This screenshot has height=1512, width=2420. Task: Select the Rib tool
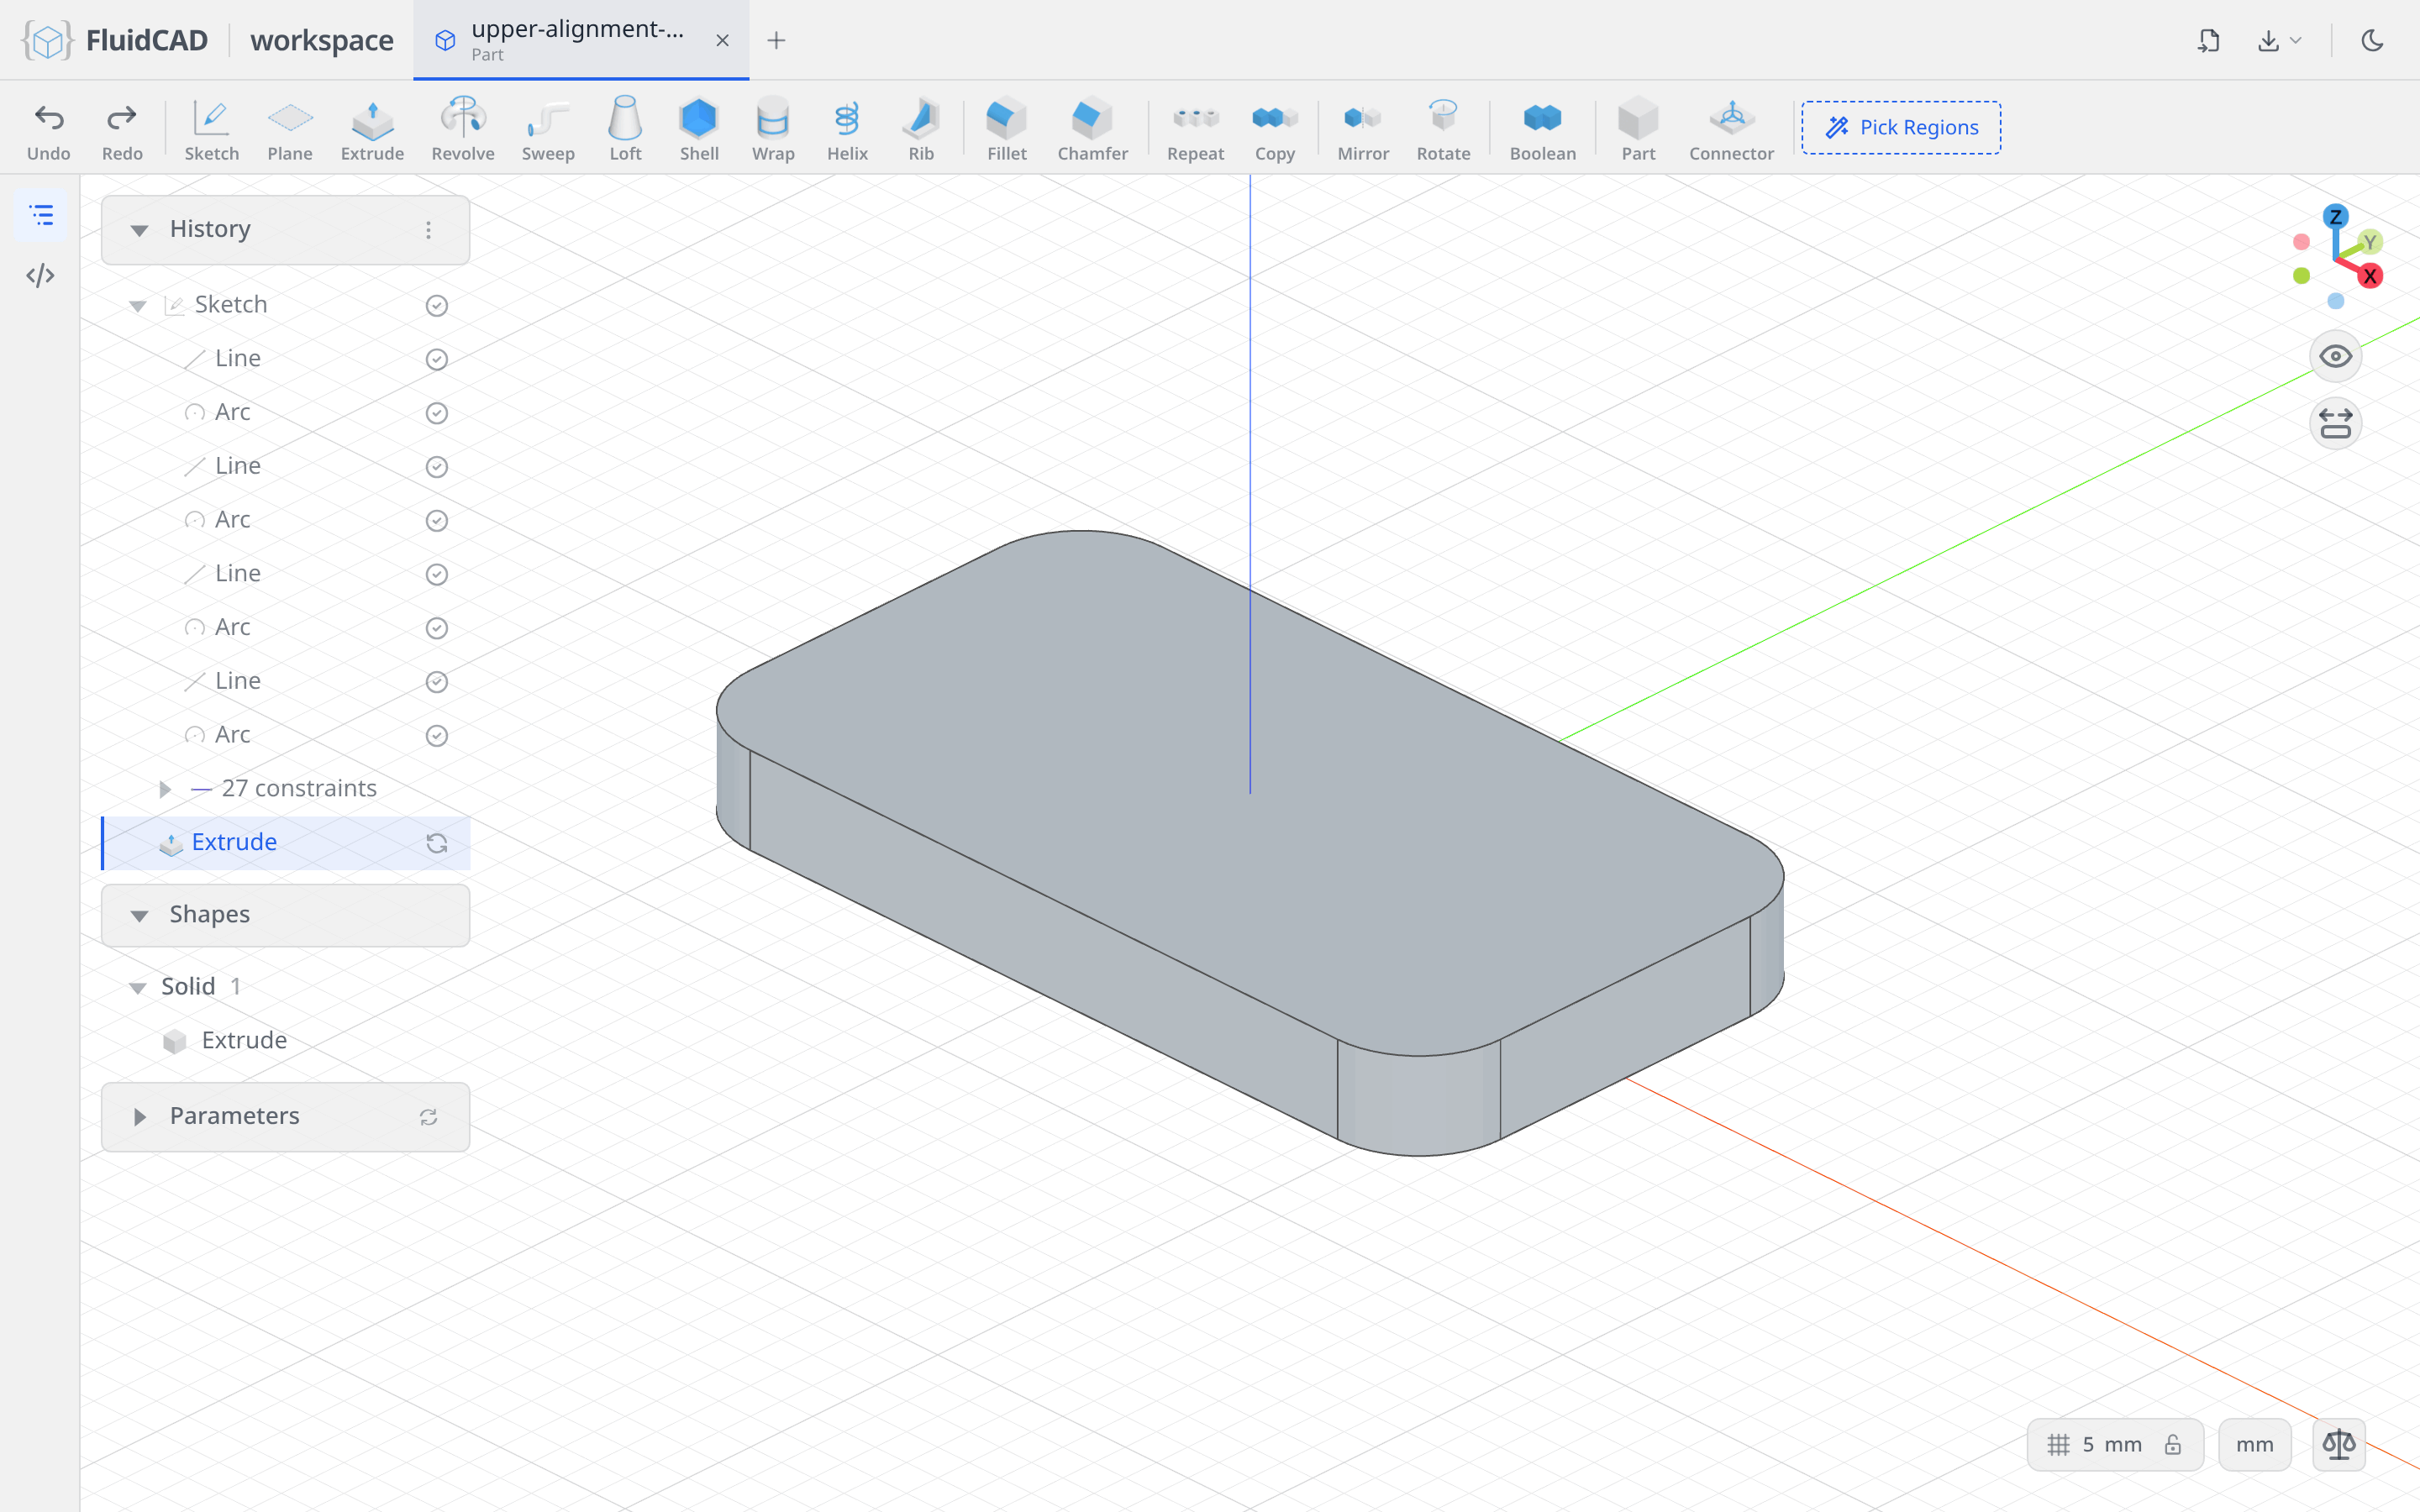921,129
